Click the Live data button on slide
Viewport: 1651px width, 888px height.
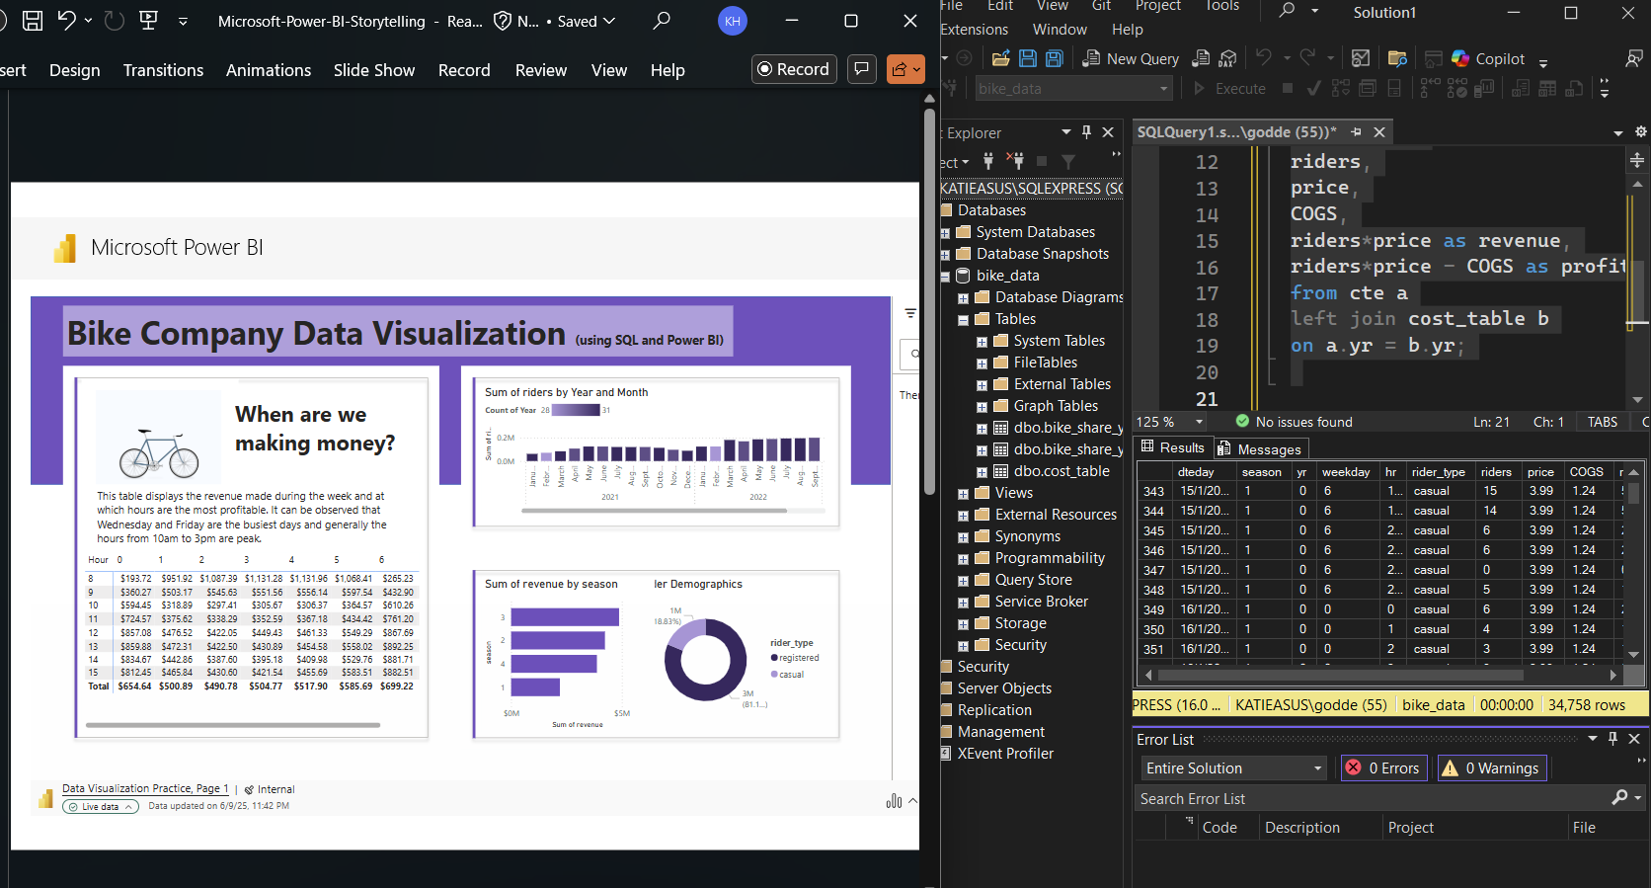(x=101, y=807)
